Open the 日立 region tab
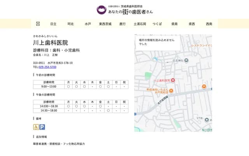 [53, 24]
